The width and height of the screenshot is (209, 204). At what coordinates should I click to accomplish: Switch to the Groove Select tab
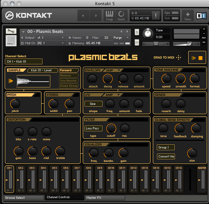click(x=24, y=198)
